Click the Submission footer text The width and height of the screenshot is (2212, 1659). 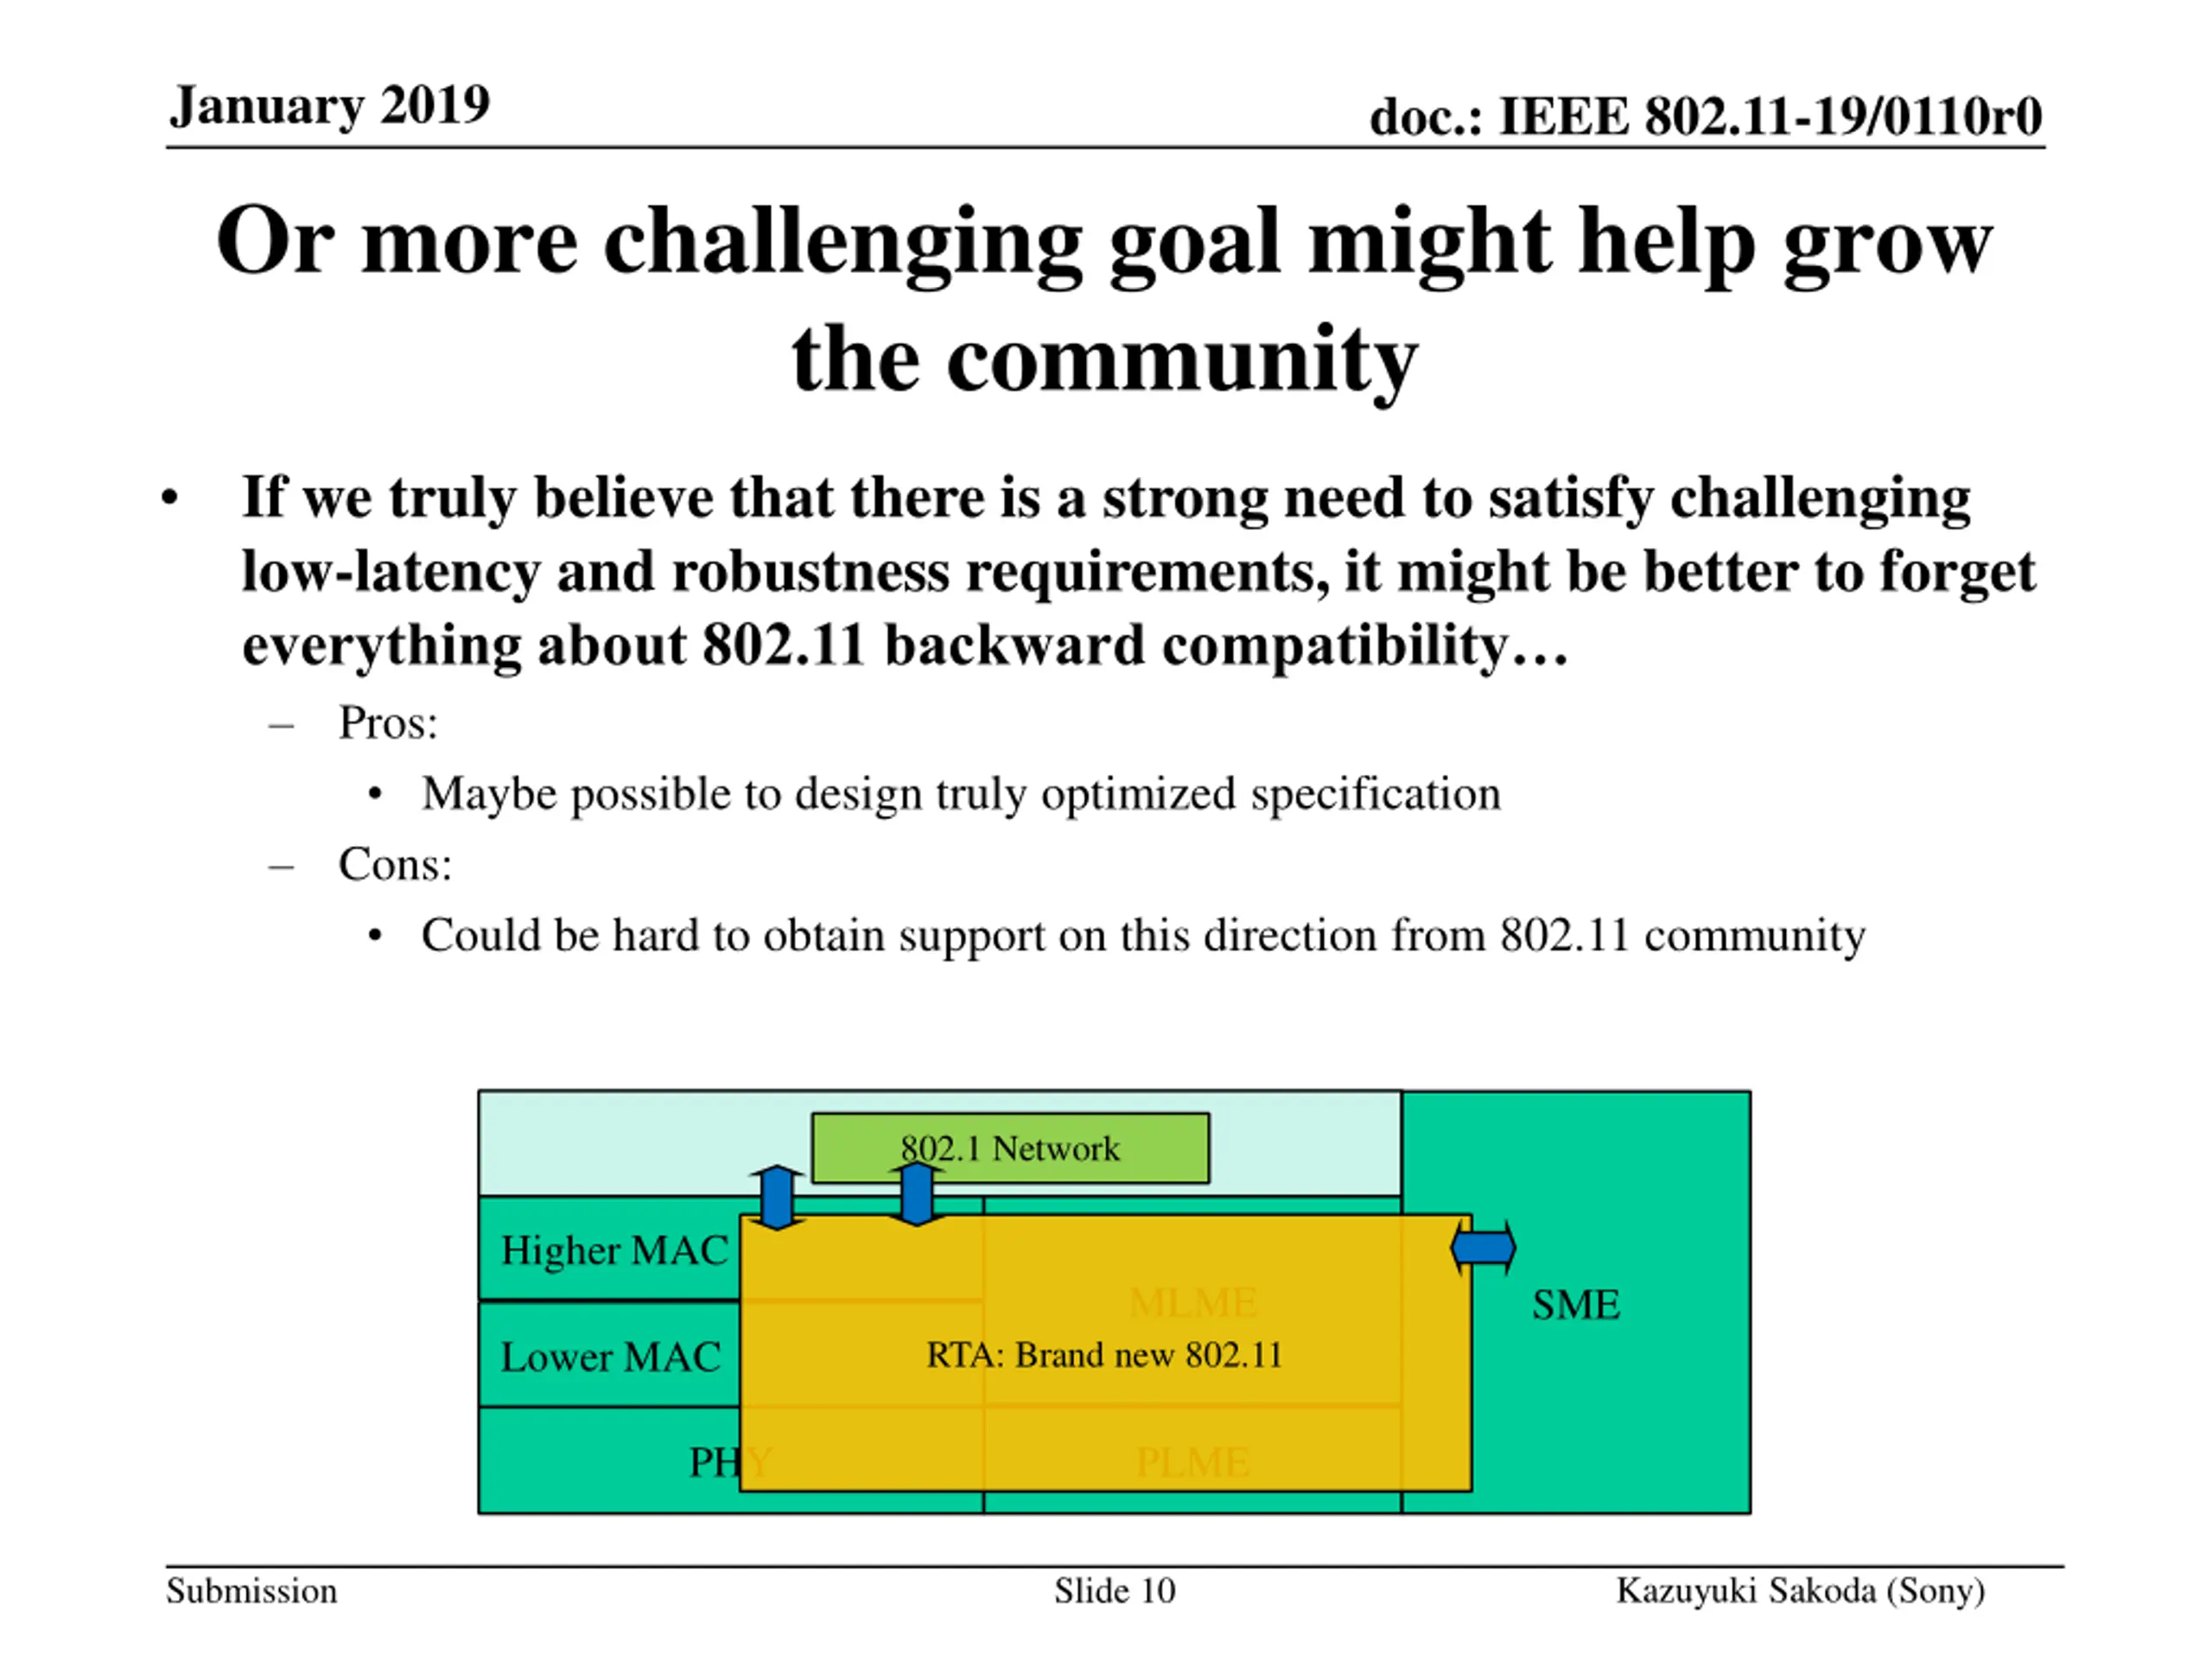pos(252,1590)
